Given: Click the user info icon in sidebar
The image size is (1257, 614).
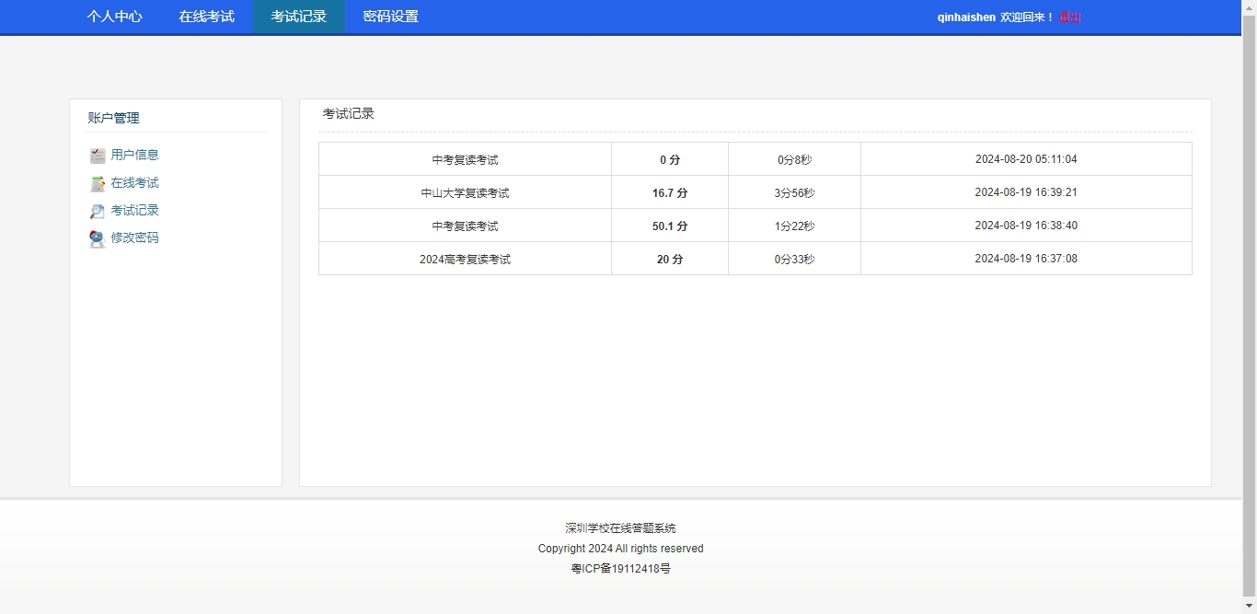Looking at the screenshot, I should tap(98, 156).
